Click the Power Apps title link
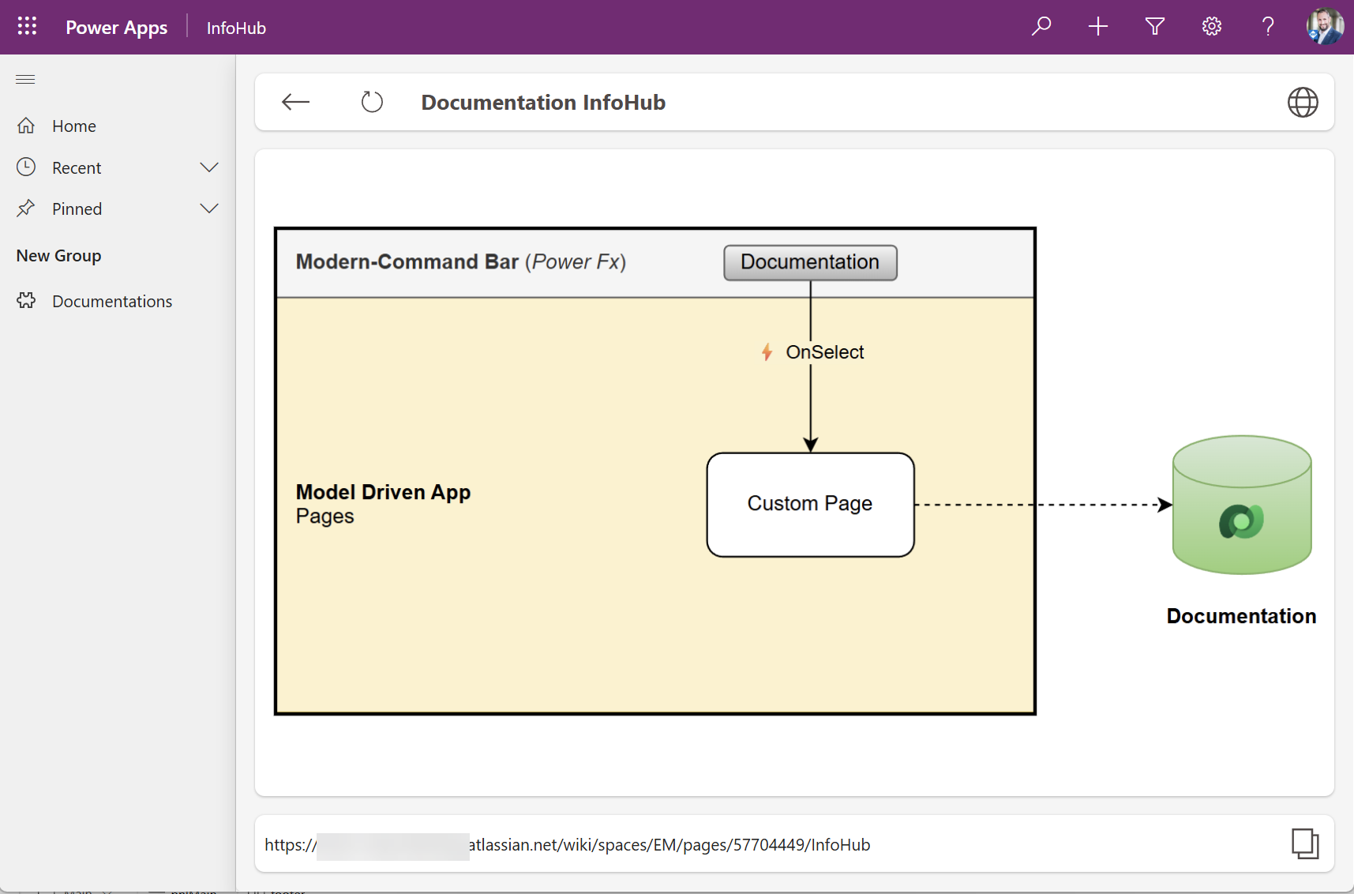Viewport: 1354px width, 894px height. [116, 28]
